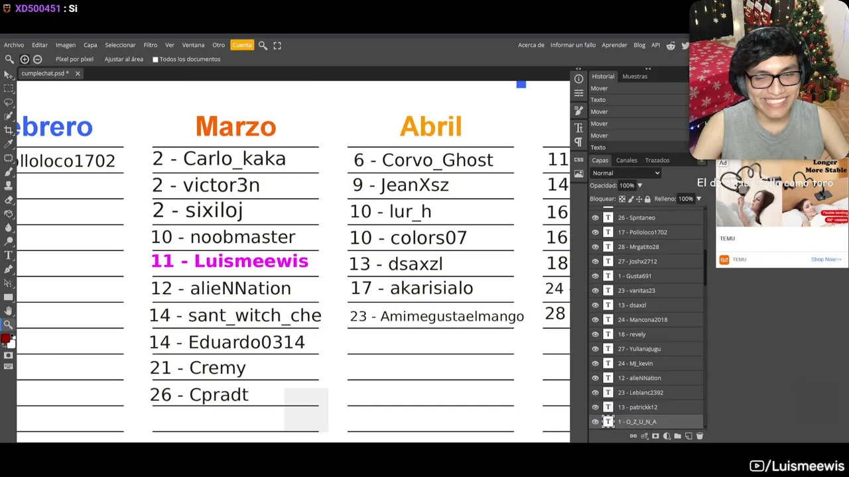
Task: Expand the Opacidad slider arrow
Action: [640, 185]
